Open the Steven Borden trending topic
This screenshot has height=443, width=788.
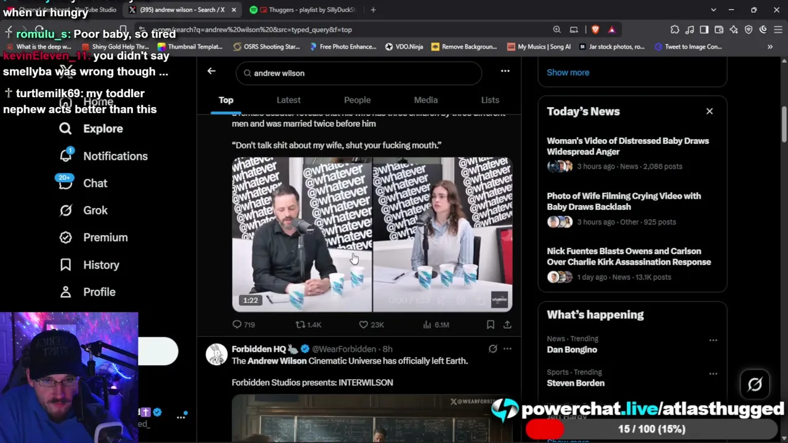click(576, 383)
